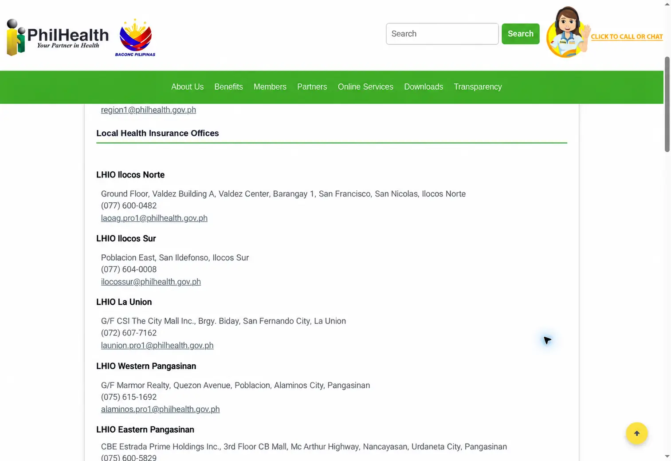Click the LHIO Western Pangasinan heading
Screen dimensions: 671x461
146,366
